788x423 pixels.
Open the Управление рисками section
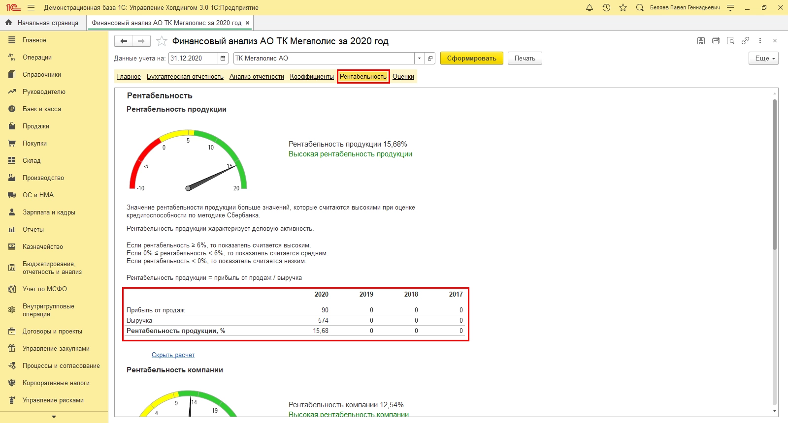[x=54, y=400]
